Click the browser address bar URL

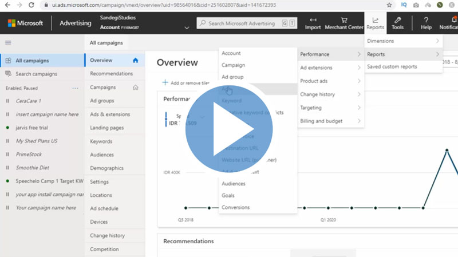164,5
